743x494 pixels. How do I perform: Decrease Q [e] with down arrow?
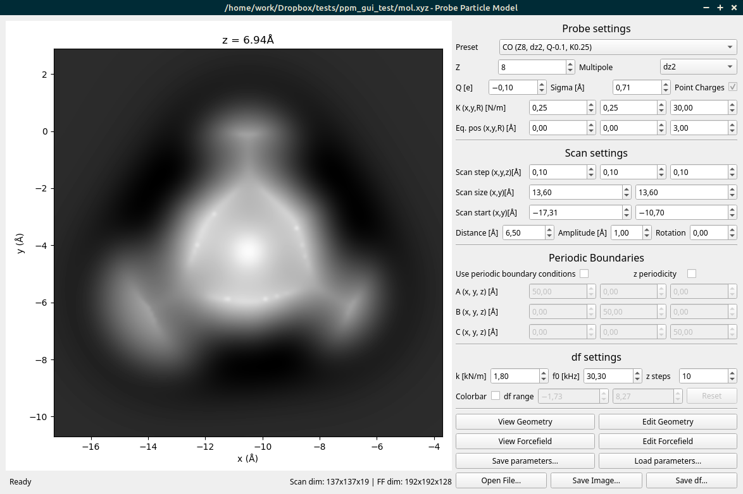click(542, 91)
